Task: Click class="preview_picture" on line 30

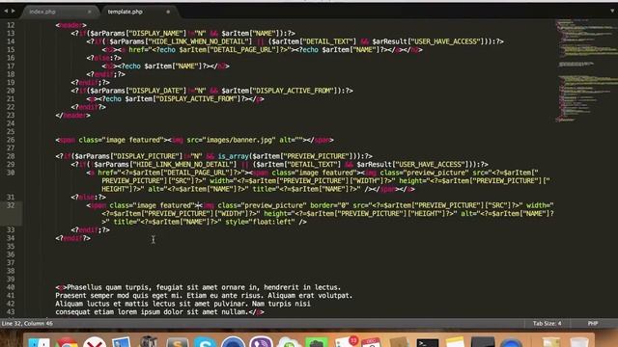Action: point(424,173)
